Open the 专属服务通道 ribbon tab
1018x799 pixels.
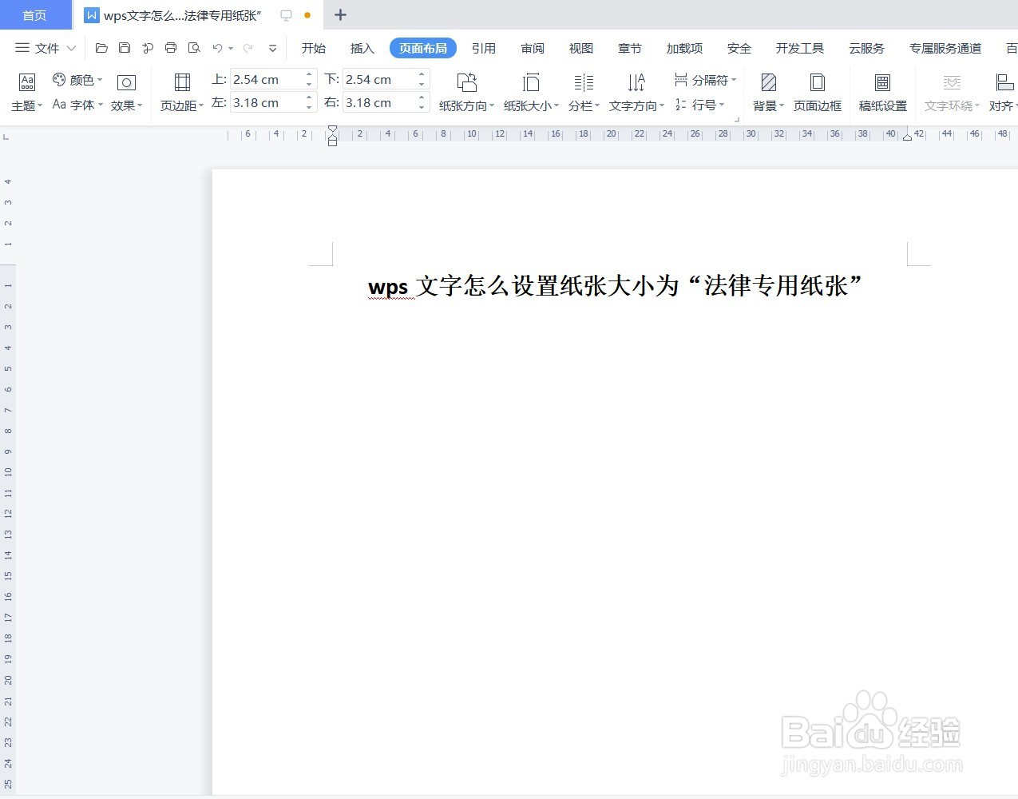point(945,48)
